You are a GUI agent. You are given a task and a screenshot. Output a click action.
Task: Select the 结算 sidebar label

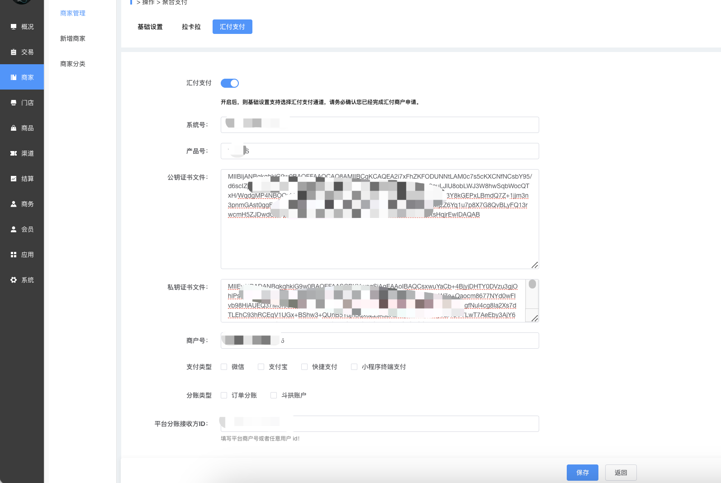(x=28, y=179)
